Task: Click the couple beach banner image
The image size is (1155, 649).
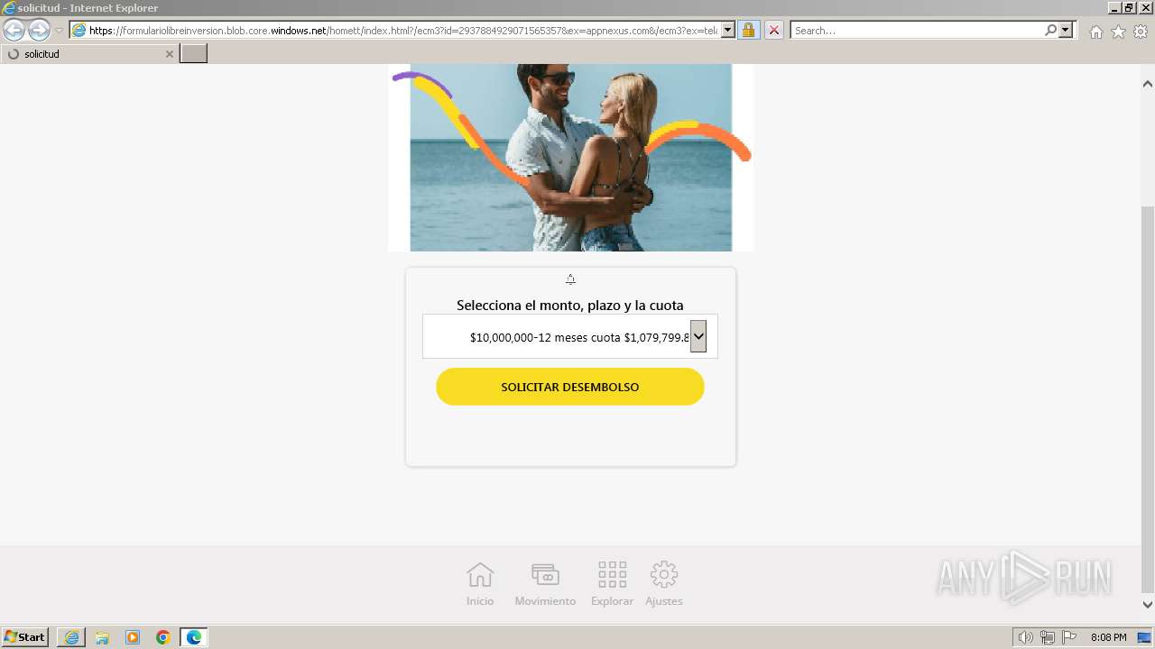Action: [570, 158]
